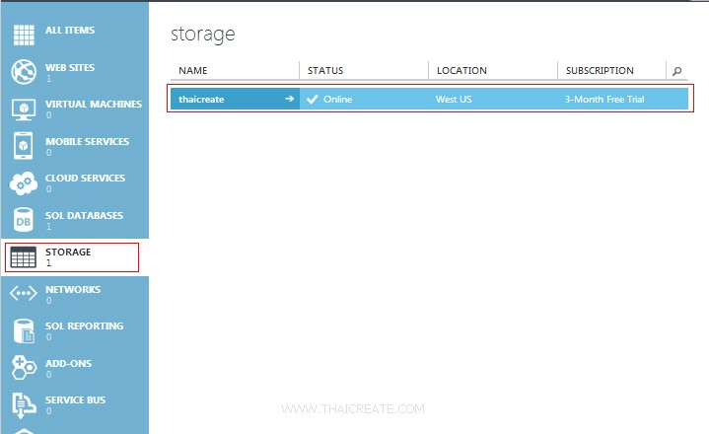Open CLOUD SERVICES section
This screenshot has width=709, height=434.
pos(85,179)
